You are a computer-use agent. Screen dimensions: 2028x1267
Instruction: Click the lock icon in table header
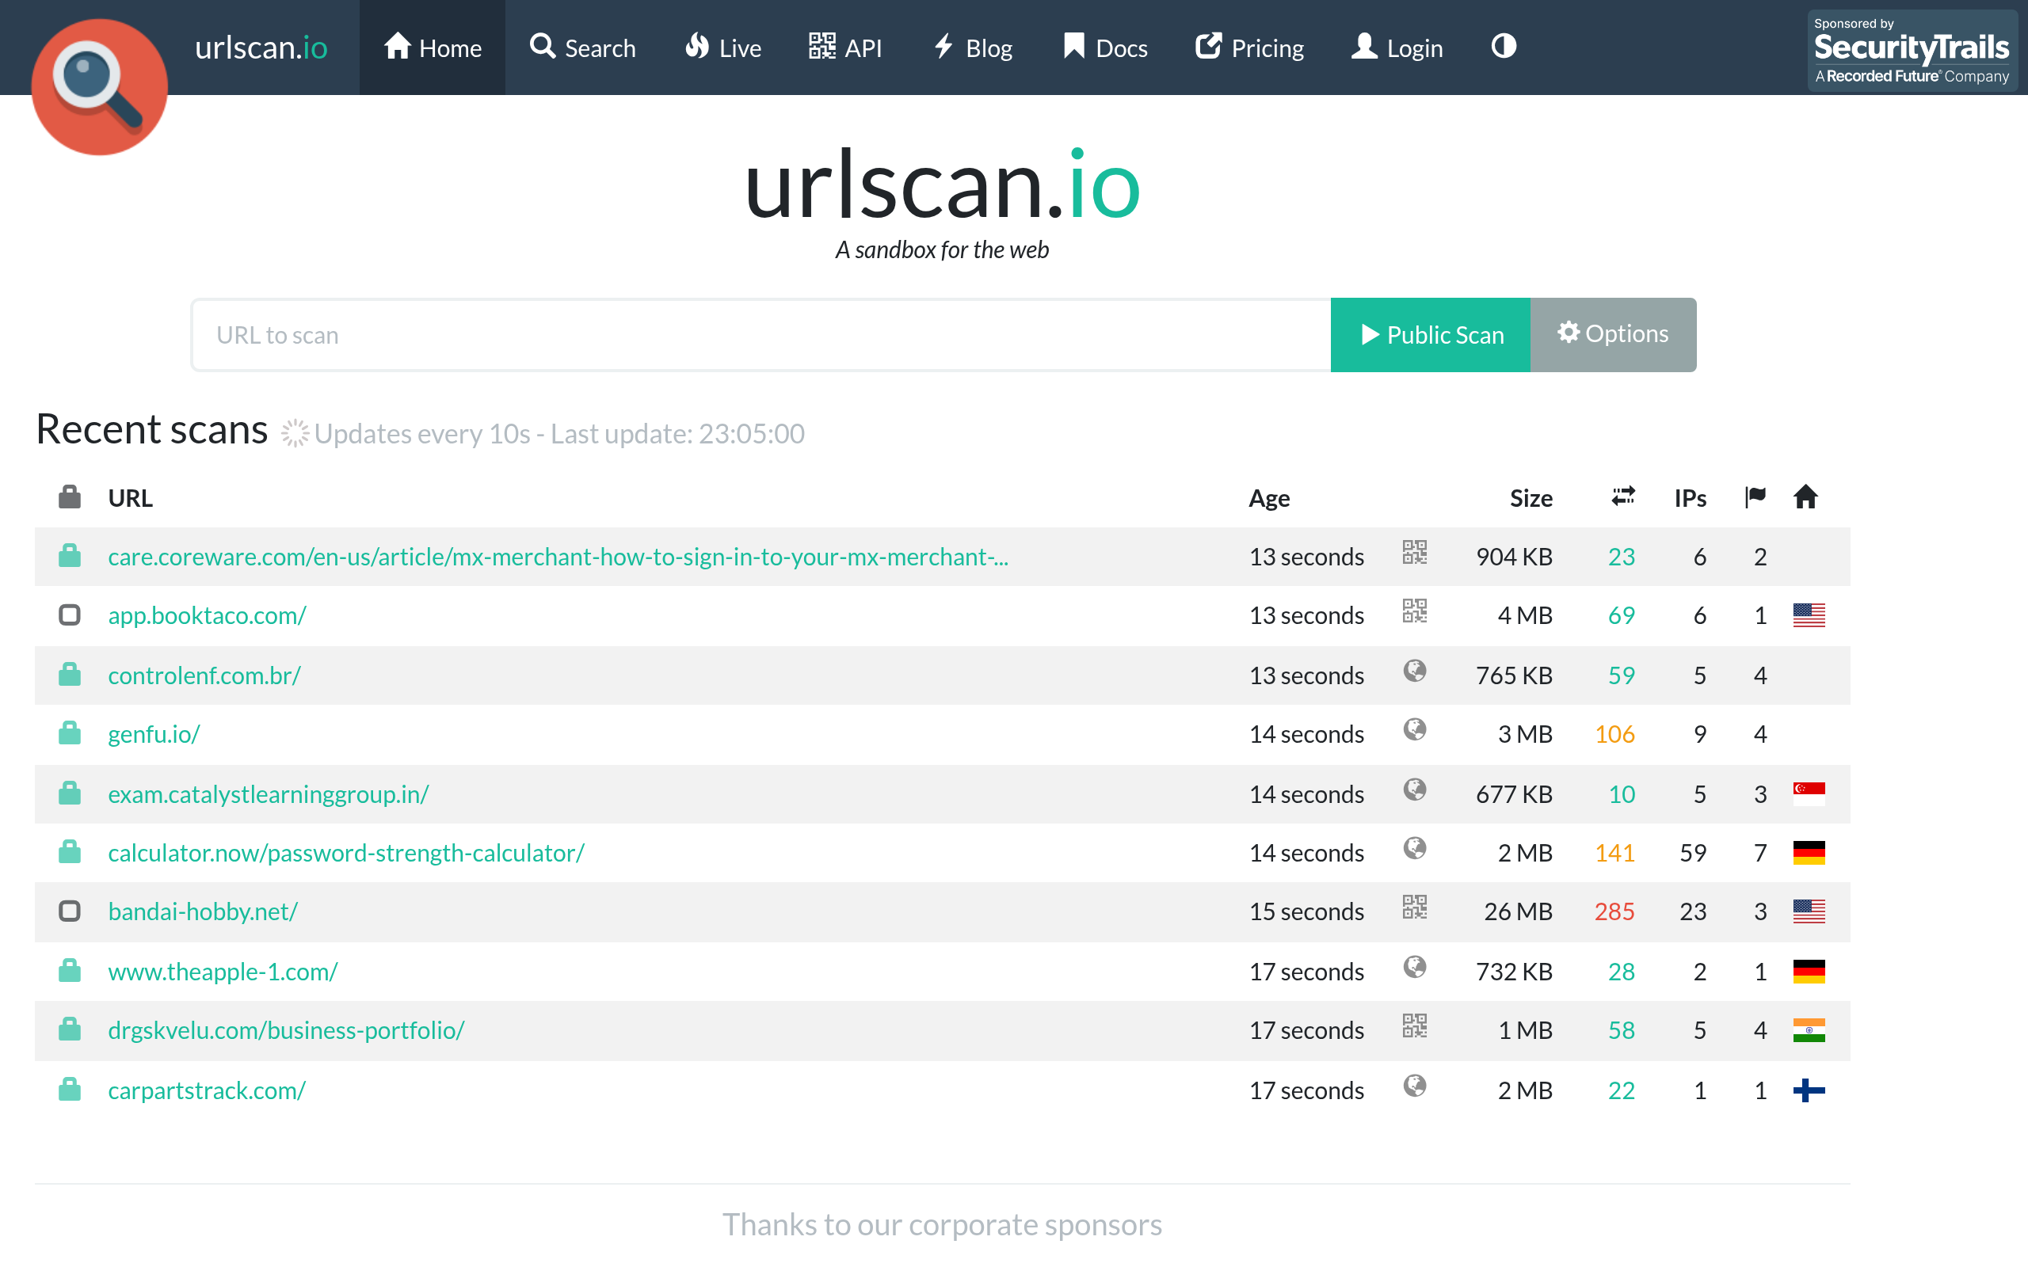coord(70,497)
